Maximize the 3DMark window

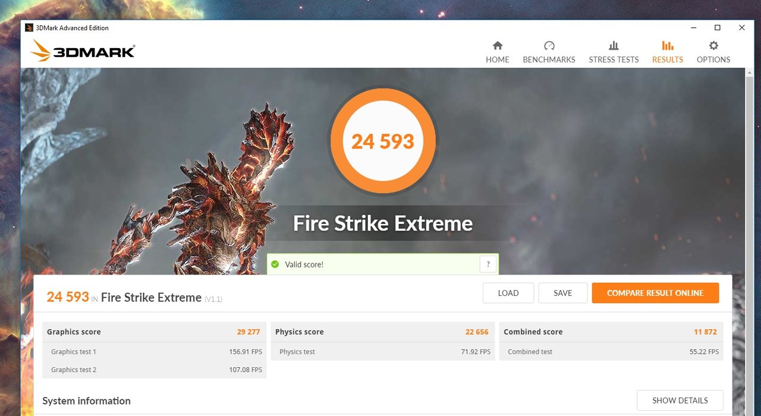(718, 28)
